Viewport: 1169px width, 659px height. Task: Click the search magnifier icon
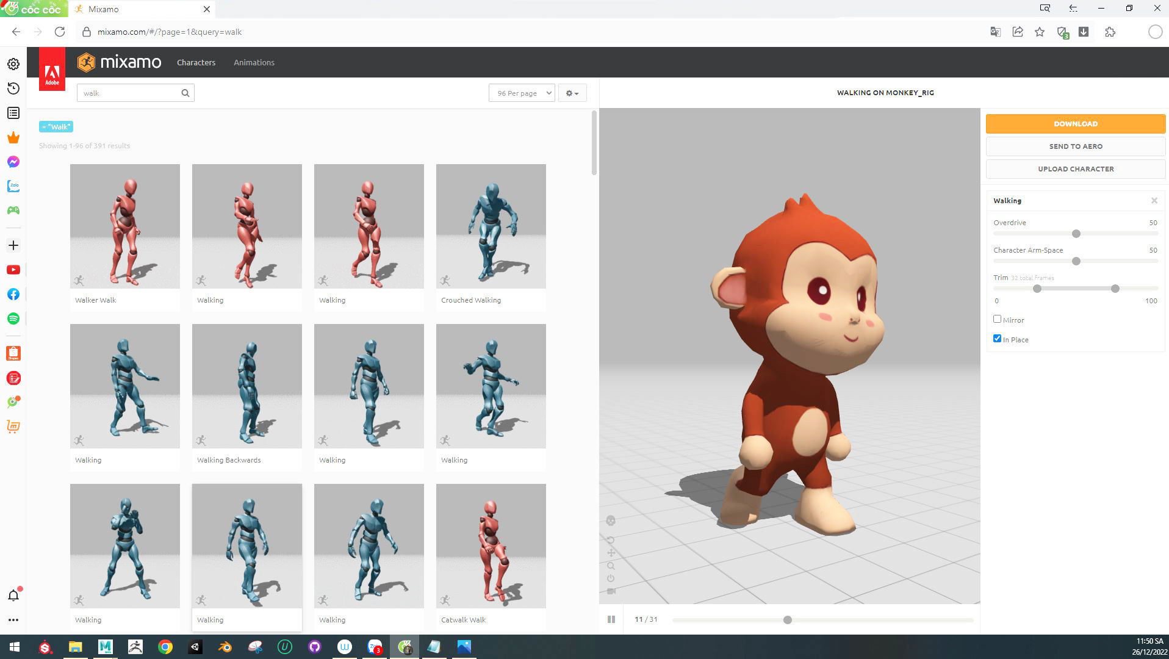click(x=185, y=93)
